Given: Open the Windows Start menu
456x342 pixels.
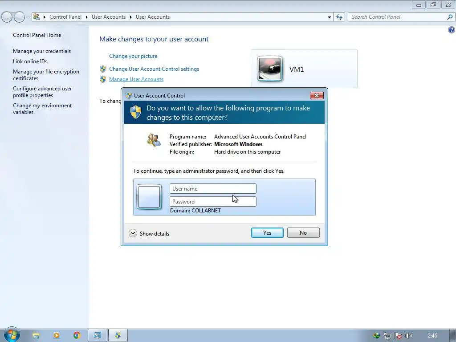Looking at the screenshot, I should (x=12, y=335).
